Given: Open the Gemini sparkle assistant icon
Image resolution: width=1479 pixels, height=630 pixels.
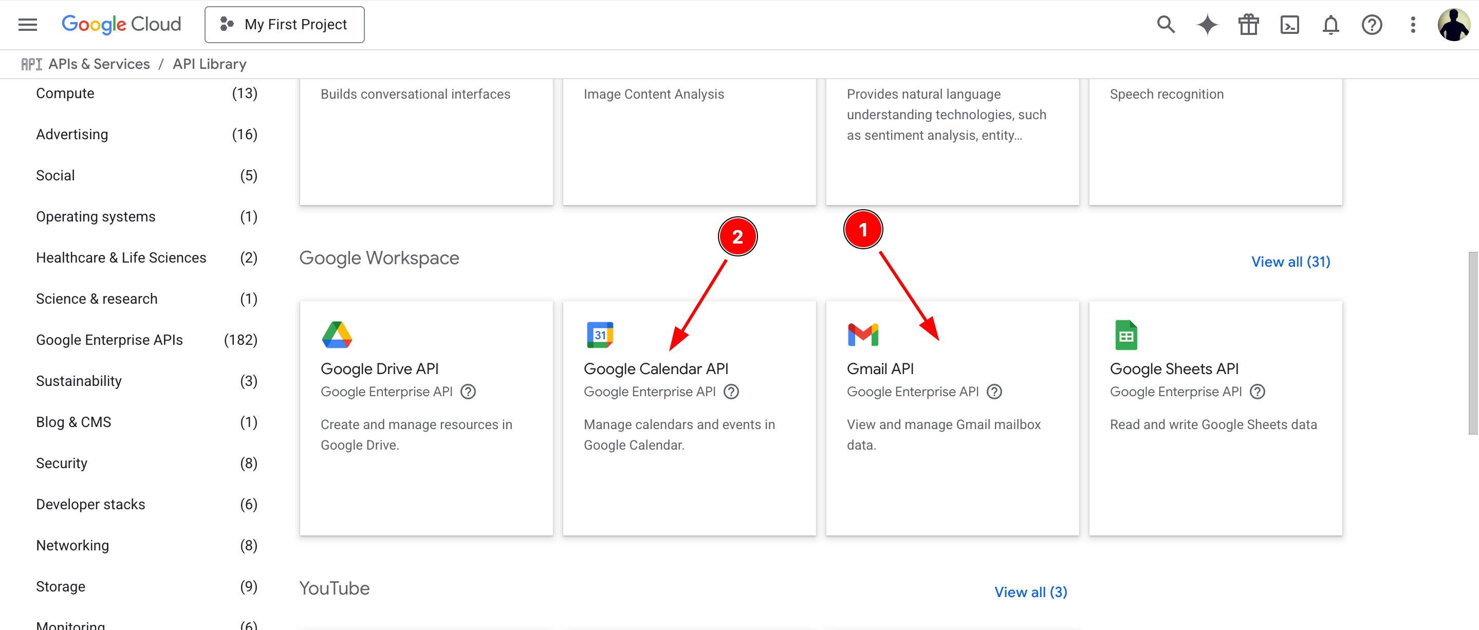Looking at the screenshot, I should (1207, 25).
